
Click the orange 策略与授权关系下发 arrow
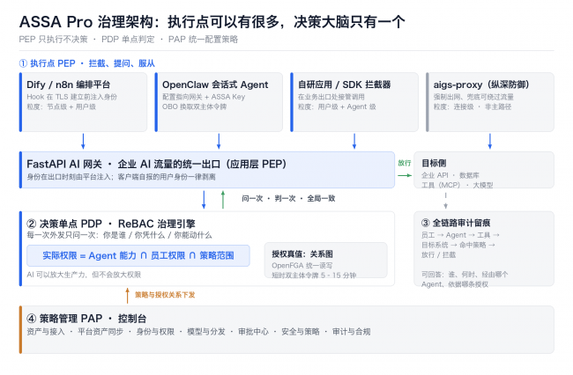127,296
